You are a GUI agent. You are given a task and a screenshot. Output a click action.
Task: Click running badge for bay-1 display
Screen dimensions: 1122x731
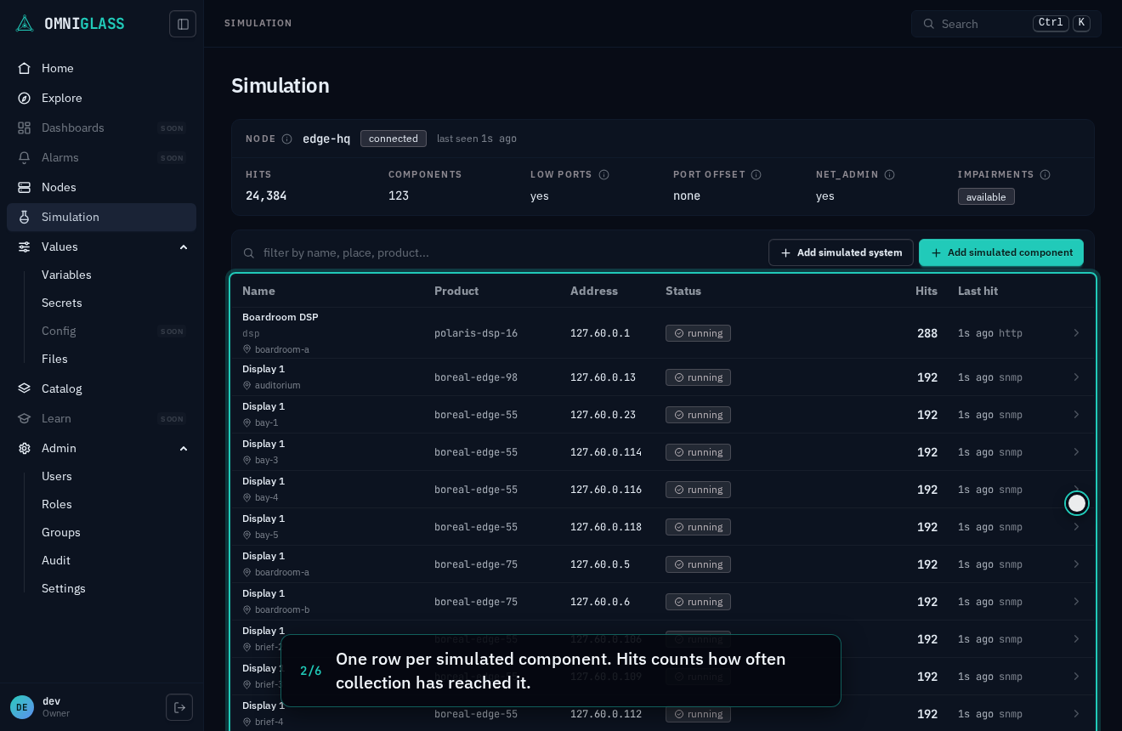pos(698,415)
